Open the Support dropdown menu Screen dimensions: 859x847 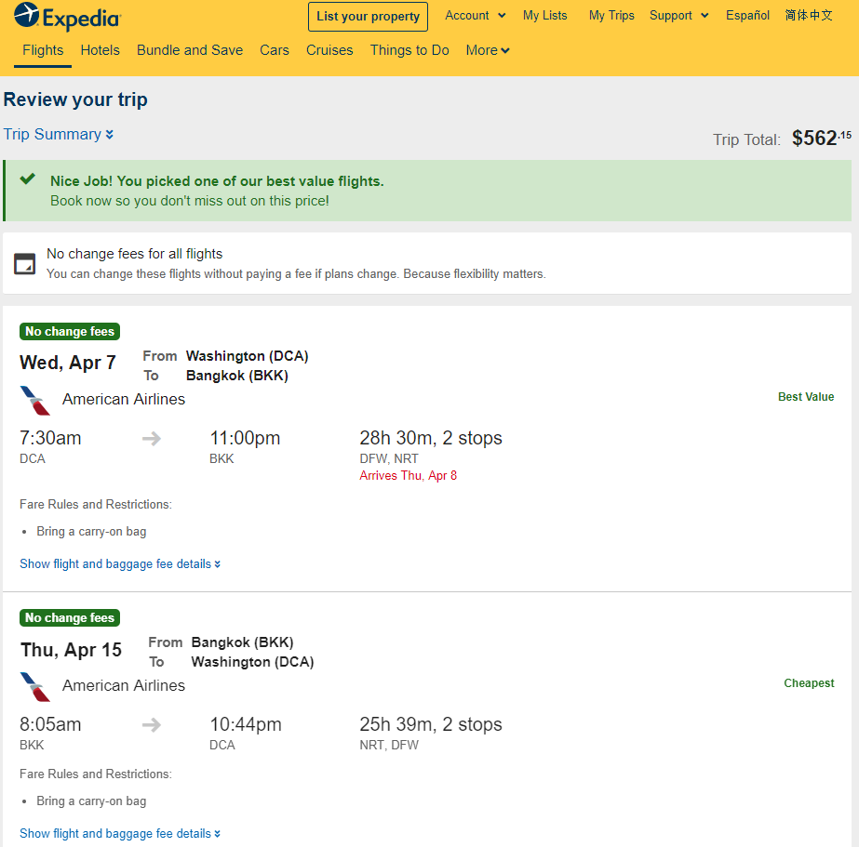click(x=678, y=15)
